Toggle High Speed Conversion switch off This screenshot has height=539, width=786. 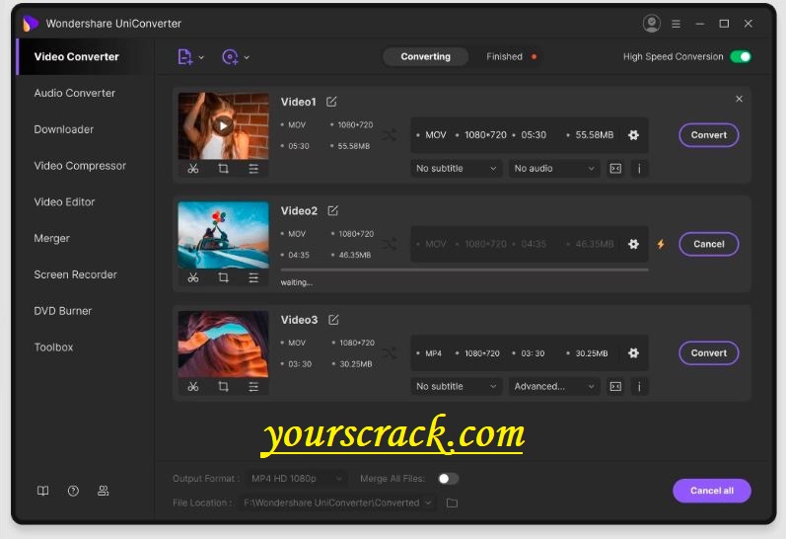(x=741, y=56)
